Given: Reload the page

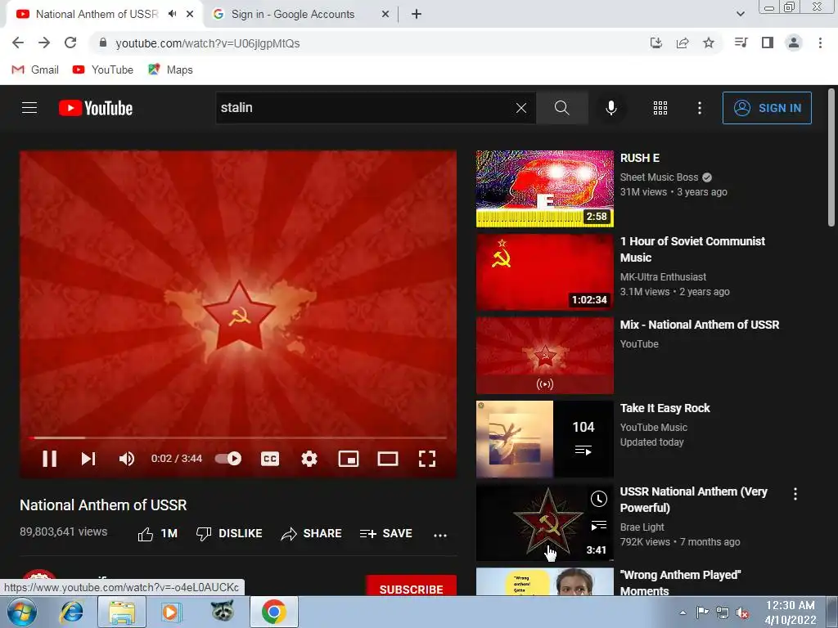Looking at the screenshot, I should tap(70, 43).
